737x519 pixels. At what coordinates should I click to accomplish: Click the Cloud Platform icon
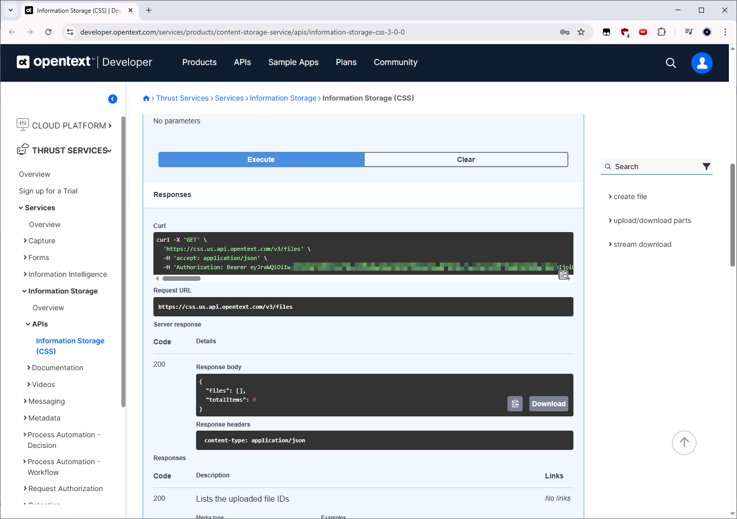pos(23,124)
